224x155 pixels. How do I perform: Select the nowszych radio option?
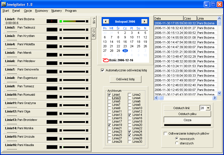tap(177, 138)
